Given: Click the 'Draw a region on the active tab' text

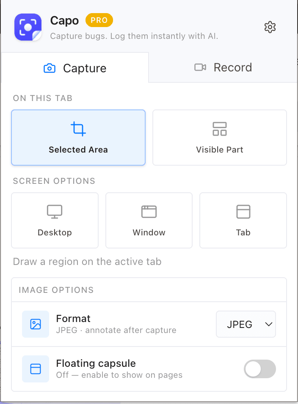Looking at the screenshot, I should click(x=87, y=262).
